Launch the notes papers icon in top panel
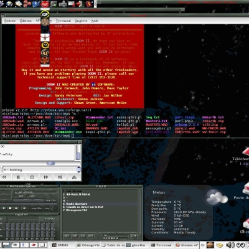The height and width of the screenshot is (249, 249). pos(18,4)
